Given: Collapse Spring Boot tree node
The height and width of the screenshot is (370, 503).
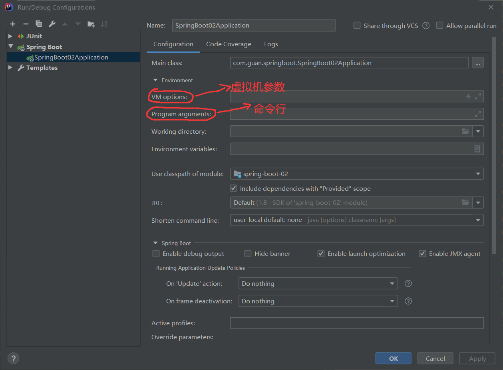Looking at the screenshot, I should (11, 47).
